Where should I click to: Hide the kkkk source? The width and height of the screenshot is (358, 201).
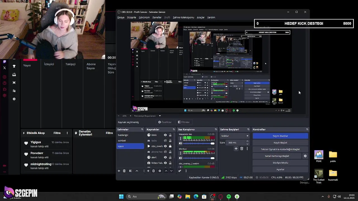click(x=165, y=135)
